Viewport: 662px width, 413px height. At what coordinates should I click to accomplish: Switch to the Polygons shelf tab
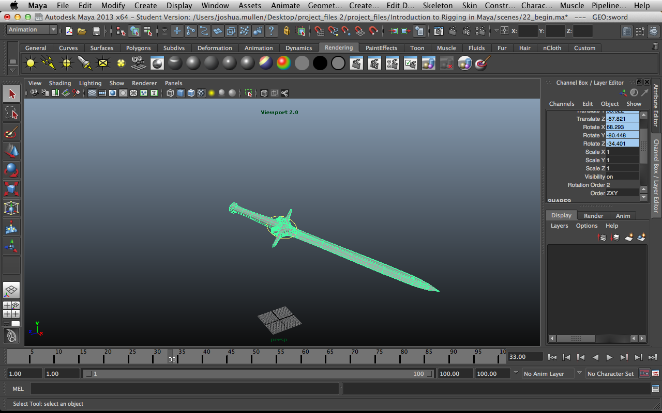139,48
